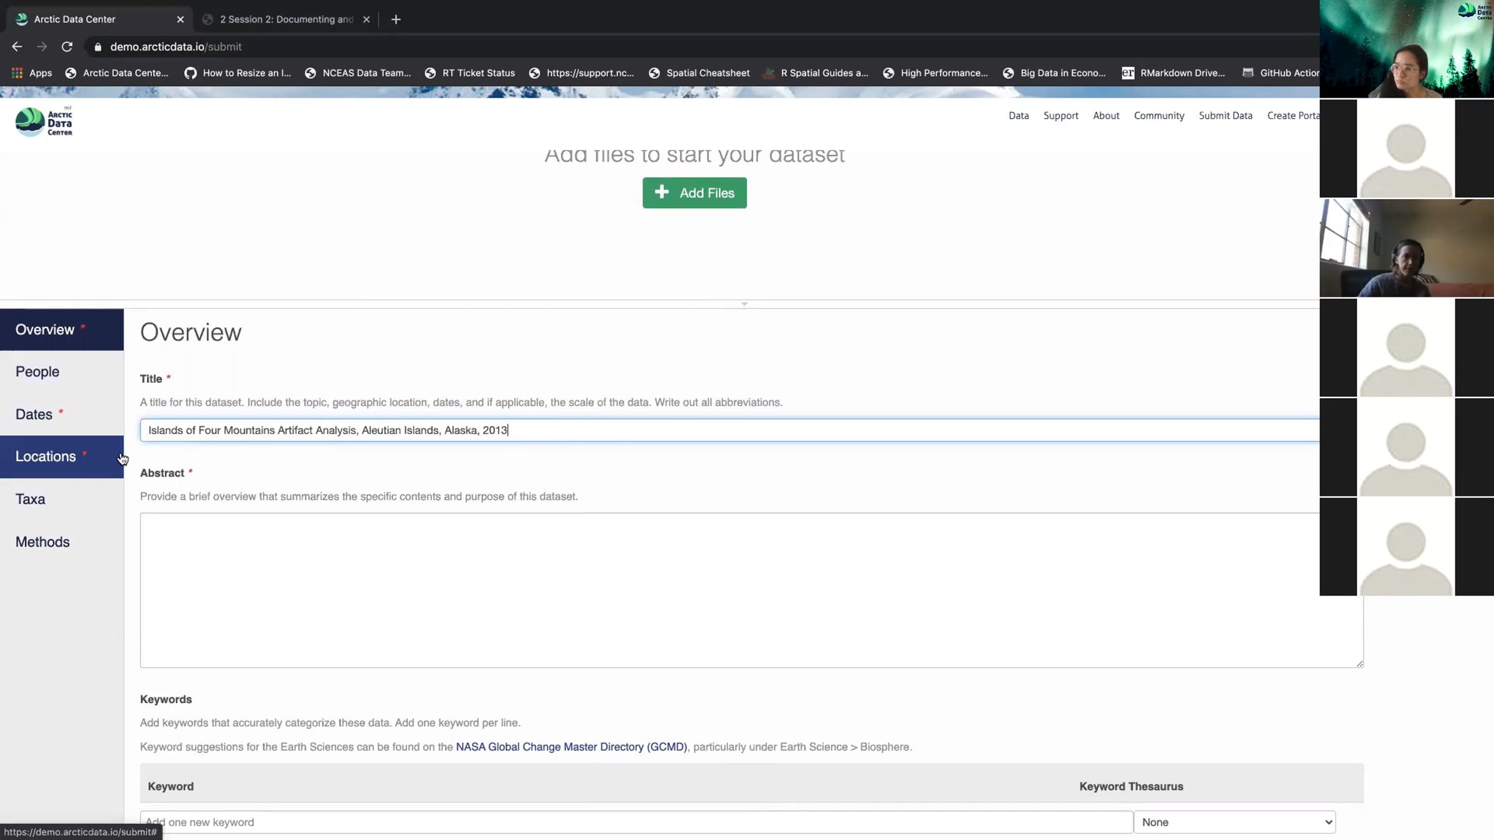The width and height of the screenshot is (1494, 840).
Task: Open a new browser tab with plus
Action: coord(396,19)
